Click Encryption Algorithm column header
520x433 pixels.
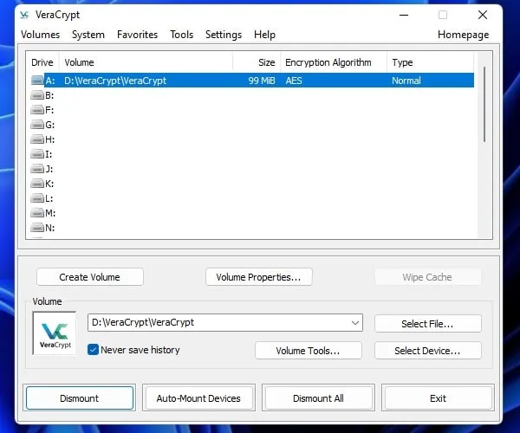[x=334, y=62]
